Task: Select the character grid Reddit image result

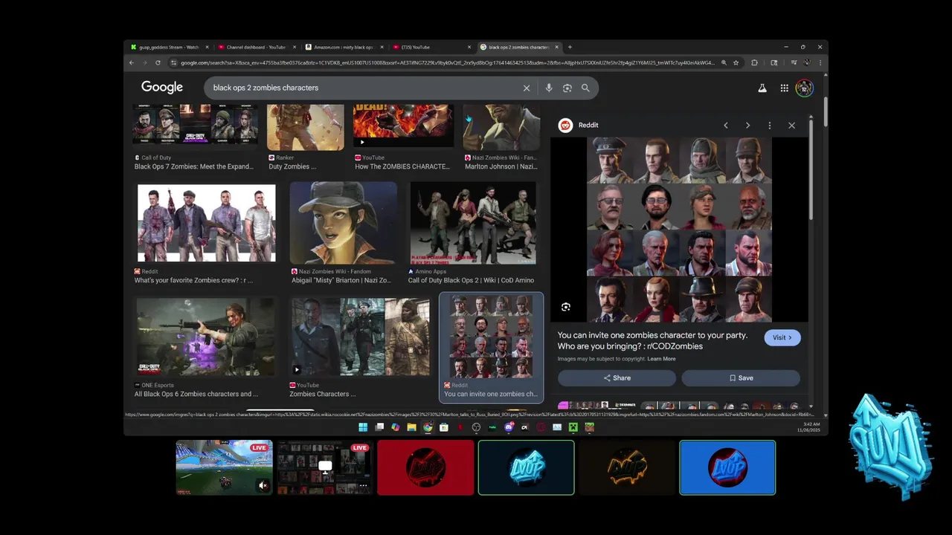Action: coord(491,337)
